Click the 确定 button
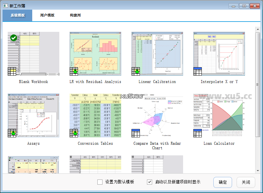The width and height of the screenshot is (263, 193). pos(223,182)
